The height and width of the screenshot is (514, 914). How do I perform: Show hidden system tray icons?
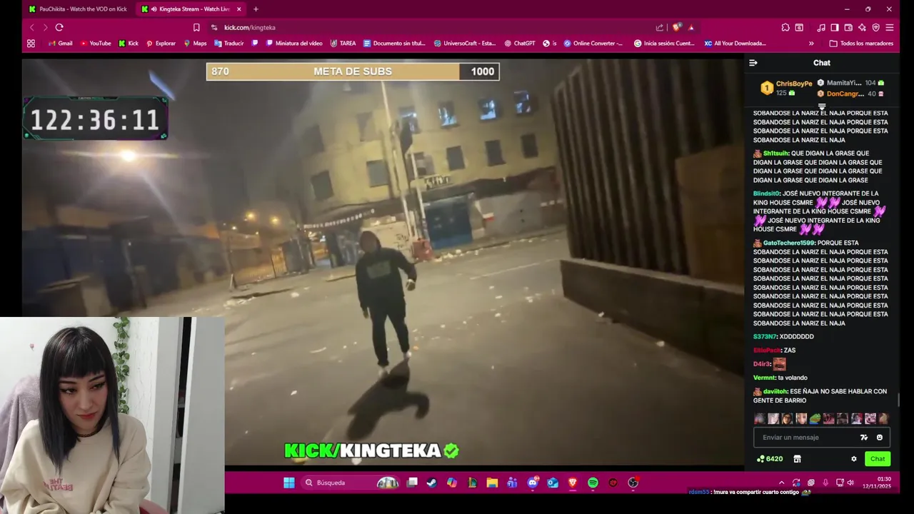[x=781, y=483]
